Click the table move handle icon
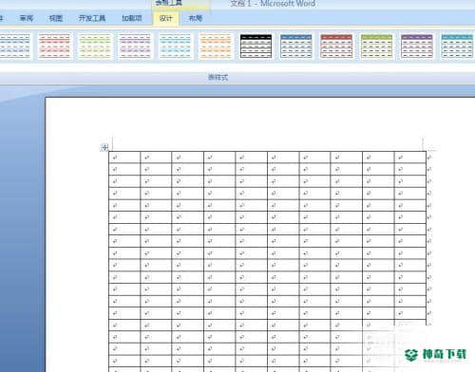475x372 pixels. [x=104, y=147]
